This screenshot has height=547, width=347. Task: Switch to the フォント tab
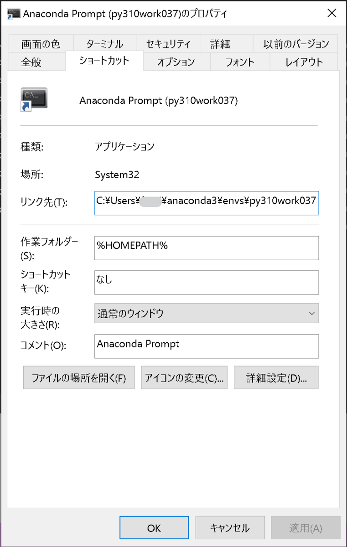coord(240,62)
